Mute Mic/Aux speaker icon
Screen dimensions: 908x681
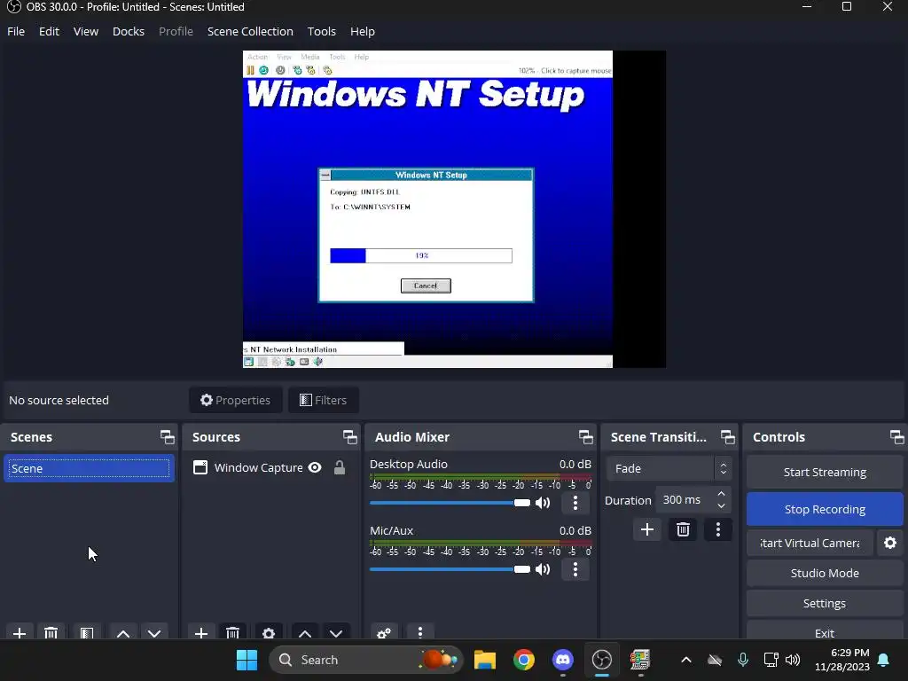(543, 569)
